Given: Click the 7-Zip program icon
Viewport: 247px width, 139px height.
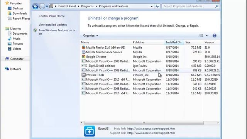Looking at the screenshot, I should coord(83,66).
